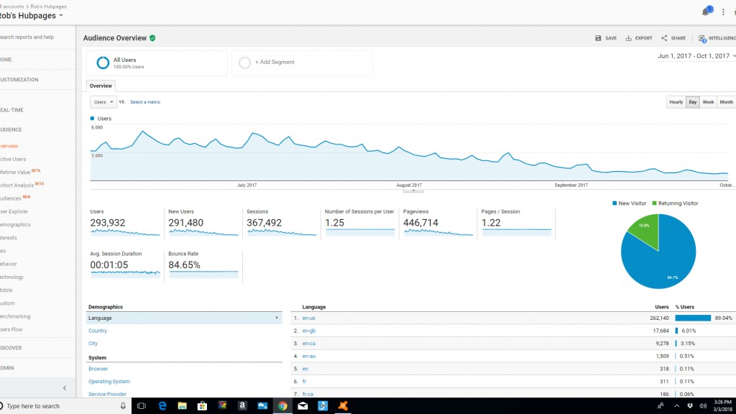Show hidden tray icons chevron
The image size is (736, 414).
point(677,406)
